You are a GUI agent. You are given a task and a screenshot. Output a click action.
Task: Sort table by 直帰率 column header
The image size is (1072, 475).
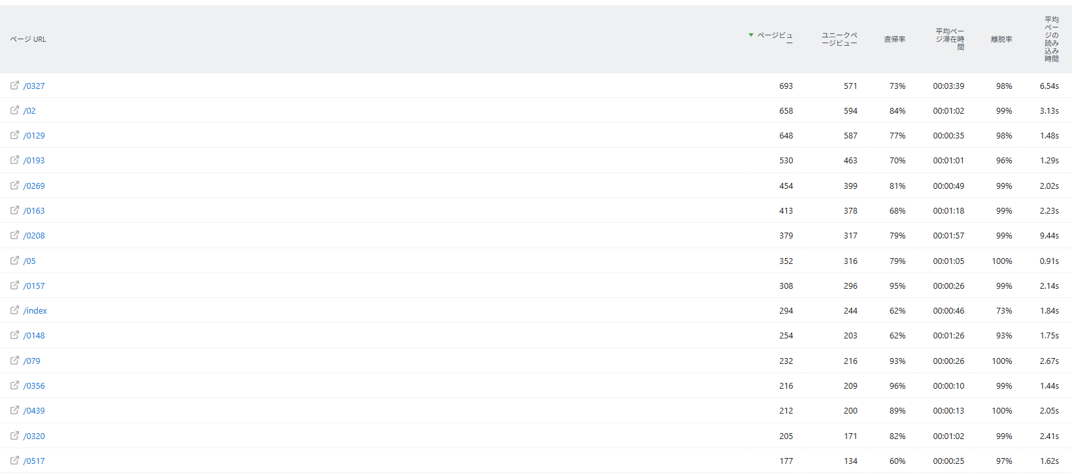(x=894, y=39)
